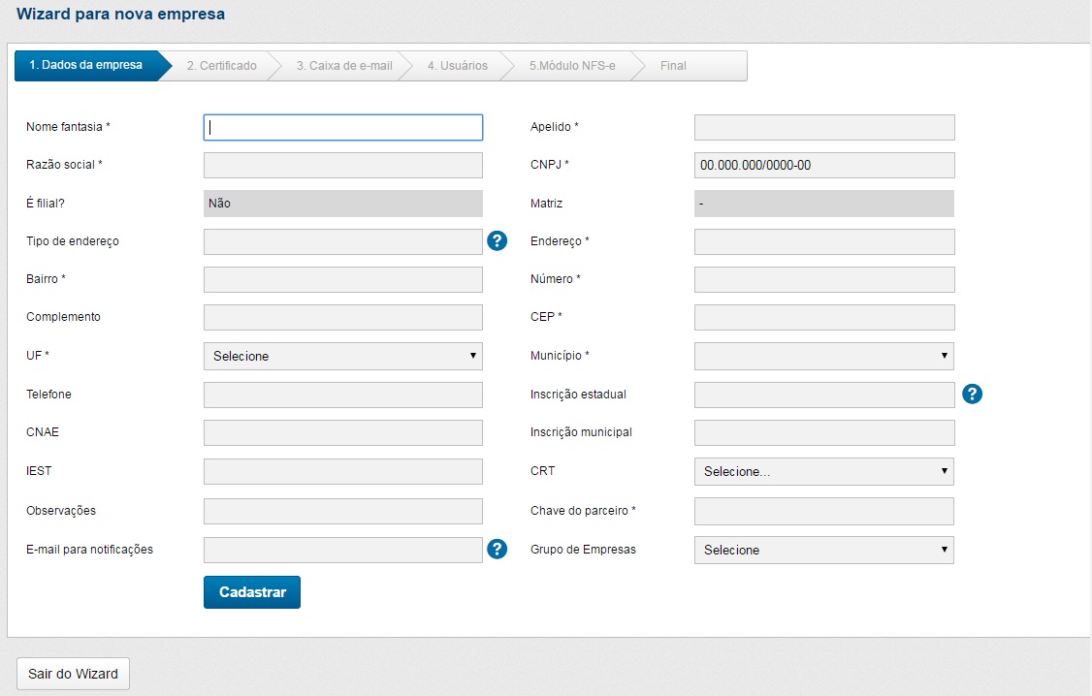Select the Razão social text field

click(x=342, y=165)
